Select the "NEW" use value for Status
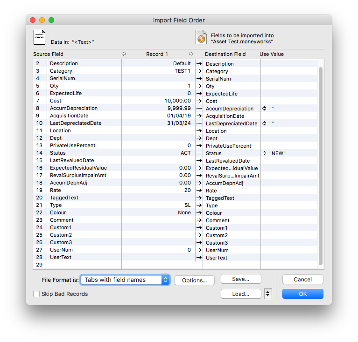This screenshot has width=358, height=342. click(x=277, y=153)
